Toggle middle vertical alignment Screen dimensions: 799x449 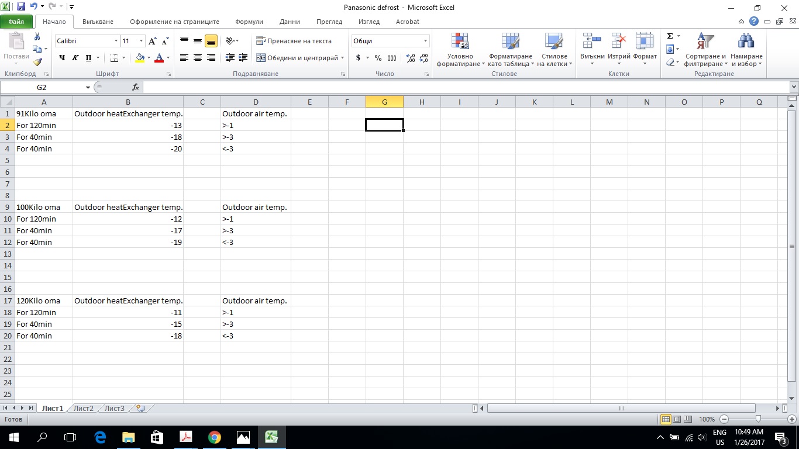198,41
